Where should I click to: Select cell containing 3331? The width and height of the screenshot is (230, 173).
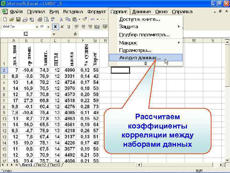coord(69,76)
